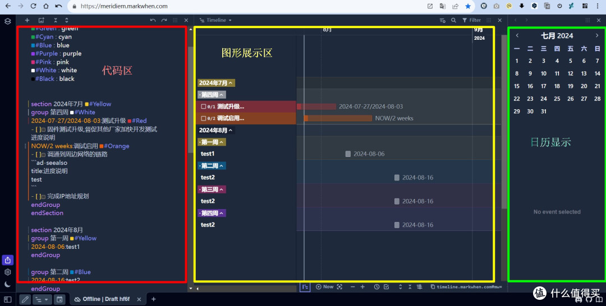Select July 15 in the calendar
Viewport: 606px width, 306px height.
tap(517, 86)
